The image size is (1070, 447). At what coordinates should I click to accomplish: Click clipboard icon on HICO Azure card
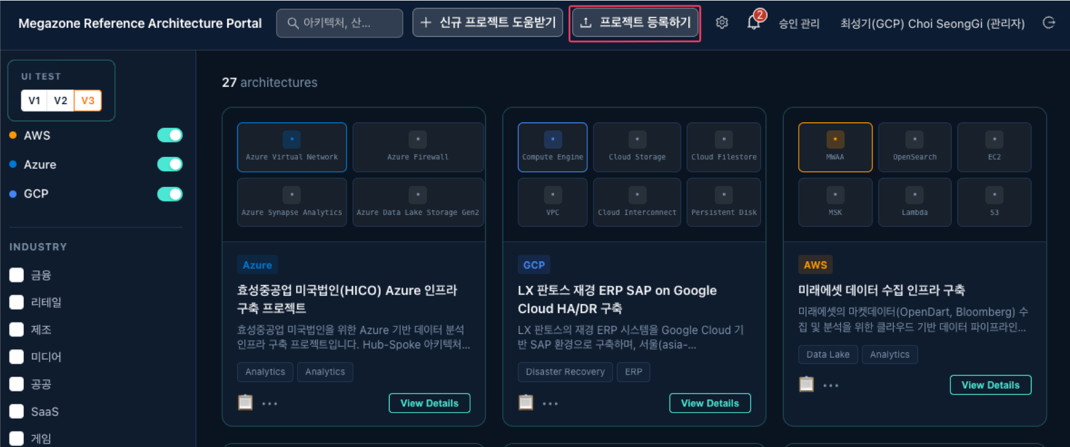[246, 402]
